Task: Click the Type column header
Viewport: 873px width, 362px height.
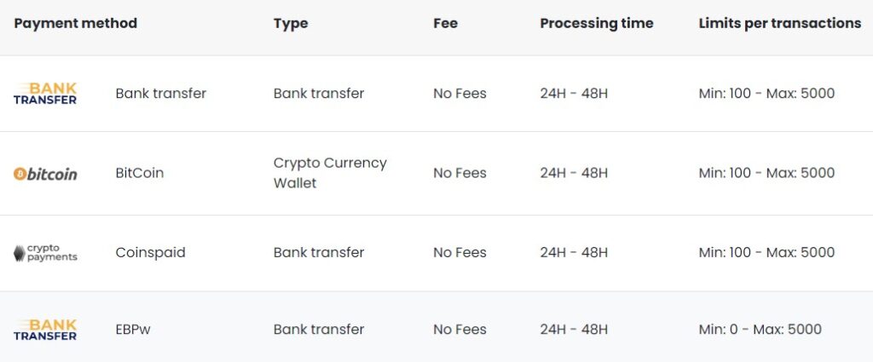Action: [x=291, y=23]
